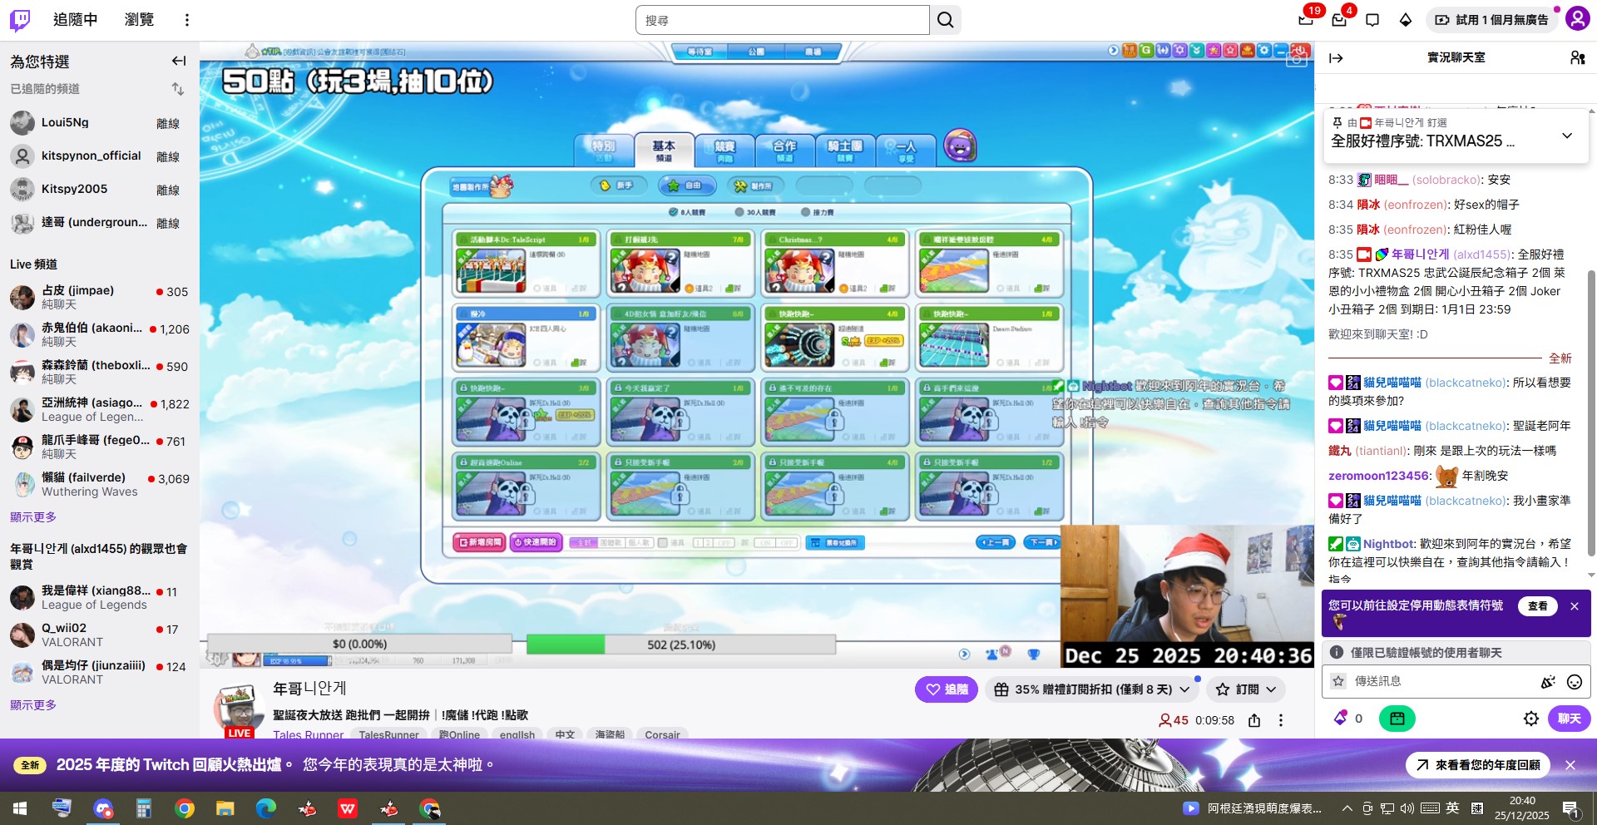Click the share stream icon
Viewport: 1597px width, 825px height.
point(1254,720)
